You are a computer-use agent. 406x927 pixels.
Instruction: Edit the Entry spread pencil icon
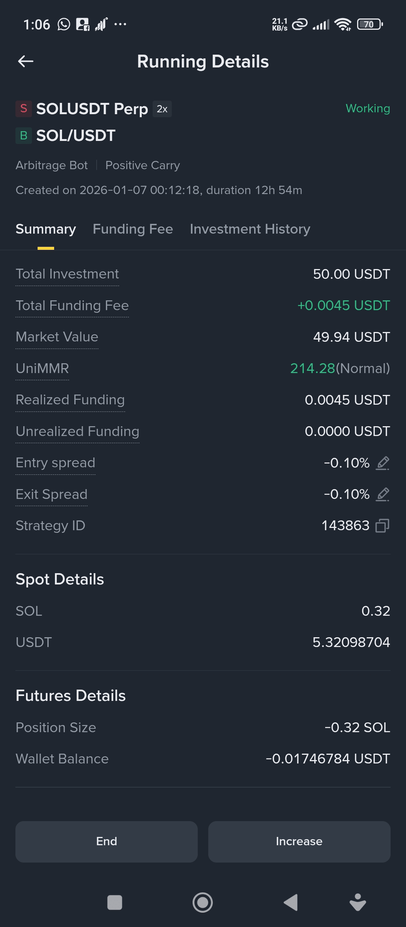[383, 463]
